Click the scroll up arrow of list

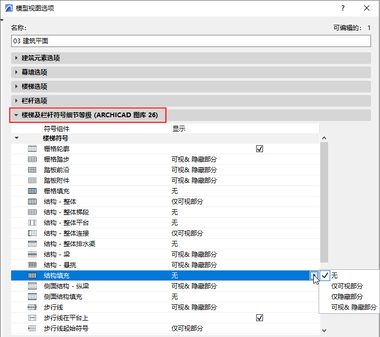tap(324, 138)
